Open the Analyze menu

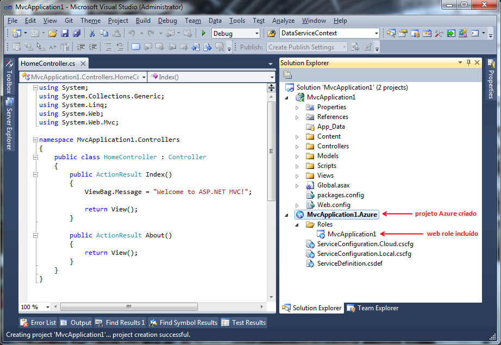284,21
